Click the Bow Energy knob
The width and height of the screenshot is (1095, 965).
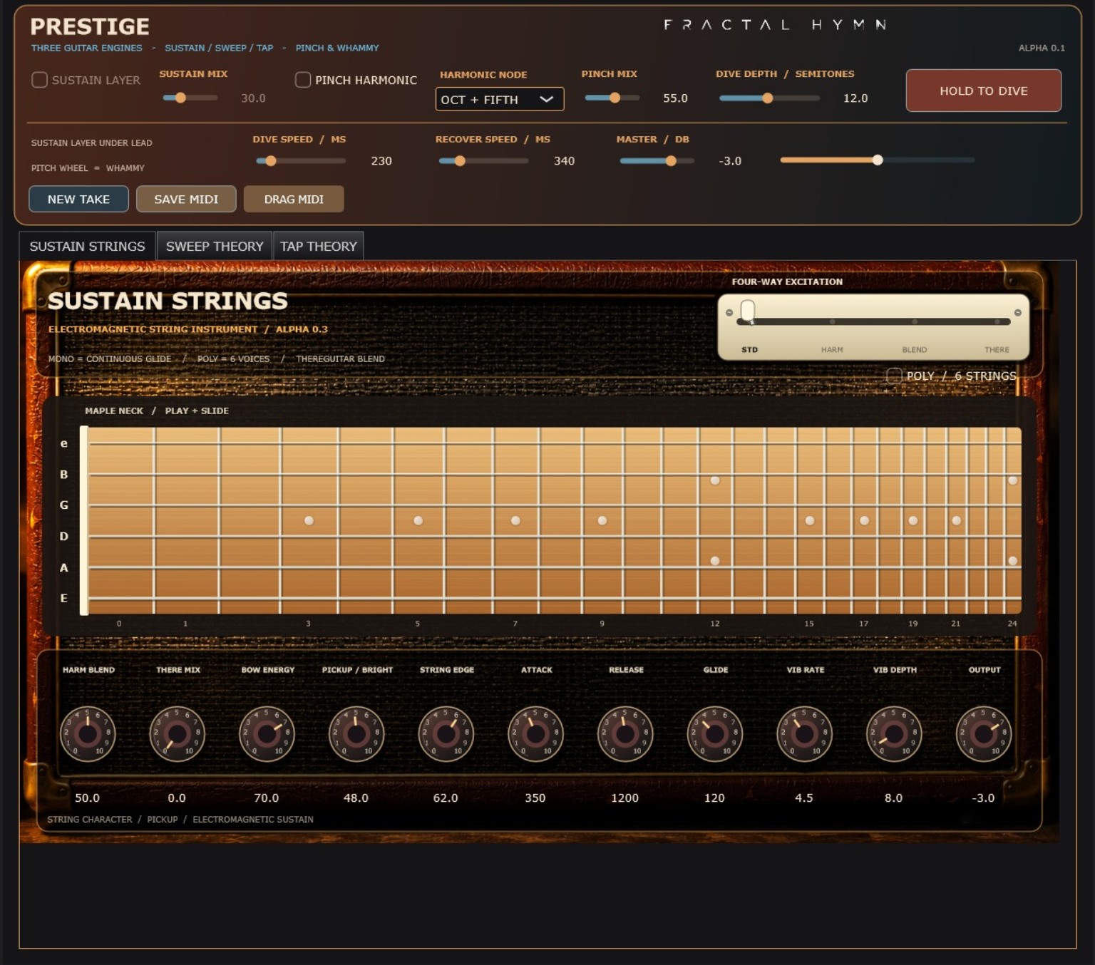click(x=267, y=733)
